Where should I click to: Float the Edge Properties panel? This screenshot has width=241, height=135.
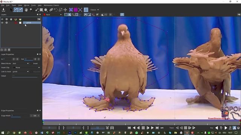[38, 110]
